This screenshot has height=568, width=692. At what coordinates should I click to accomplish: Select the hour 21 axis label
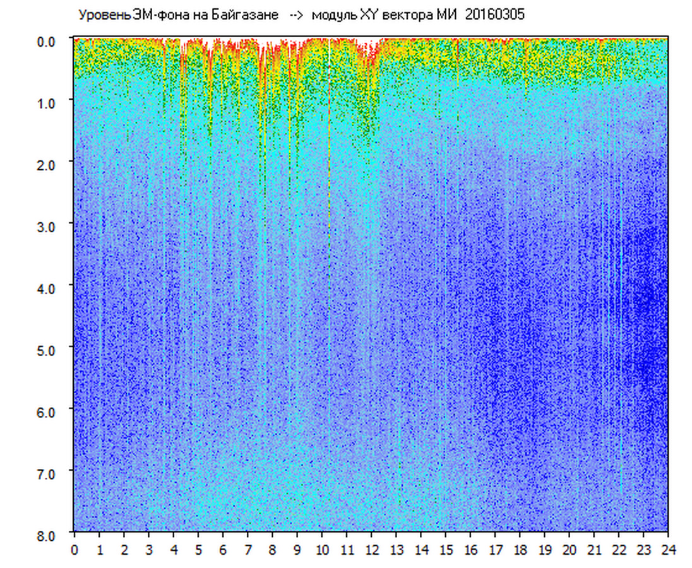[x=594, y=550]
